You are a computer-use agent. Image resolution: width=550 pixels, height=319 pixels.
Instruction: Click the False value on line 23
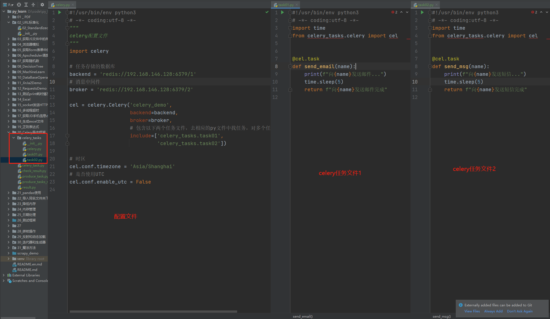[x=143, y=182]
